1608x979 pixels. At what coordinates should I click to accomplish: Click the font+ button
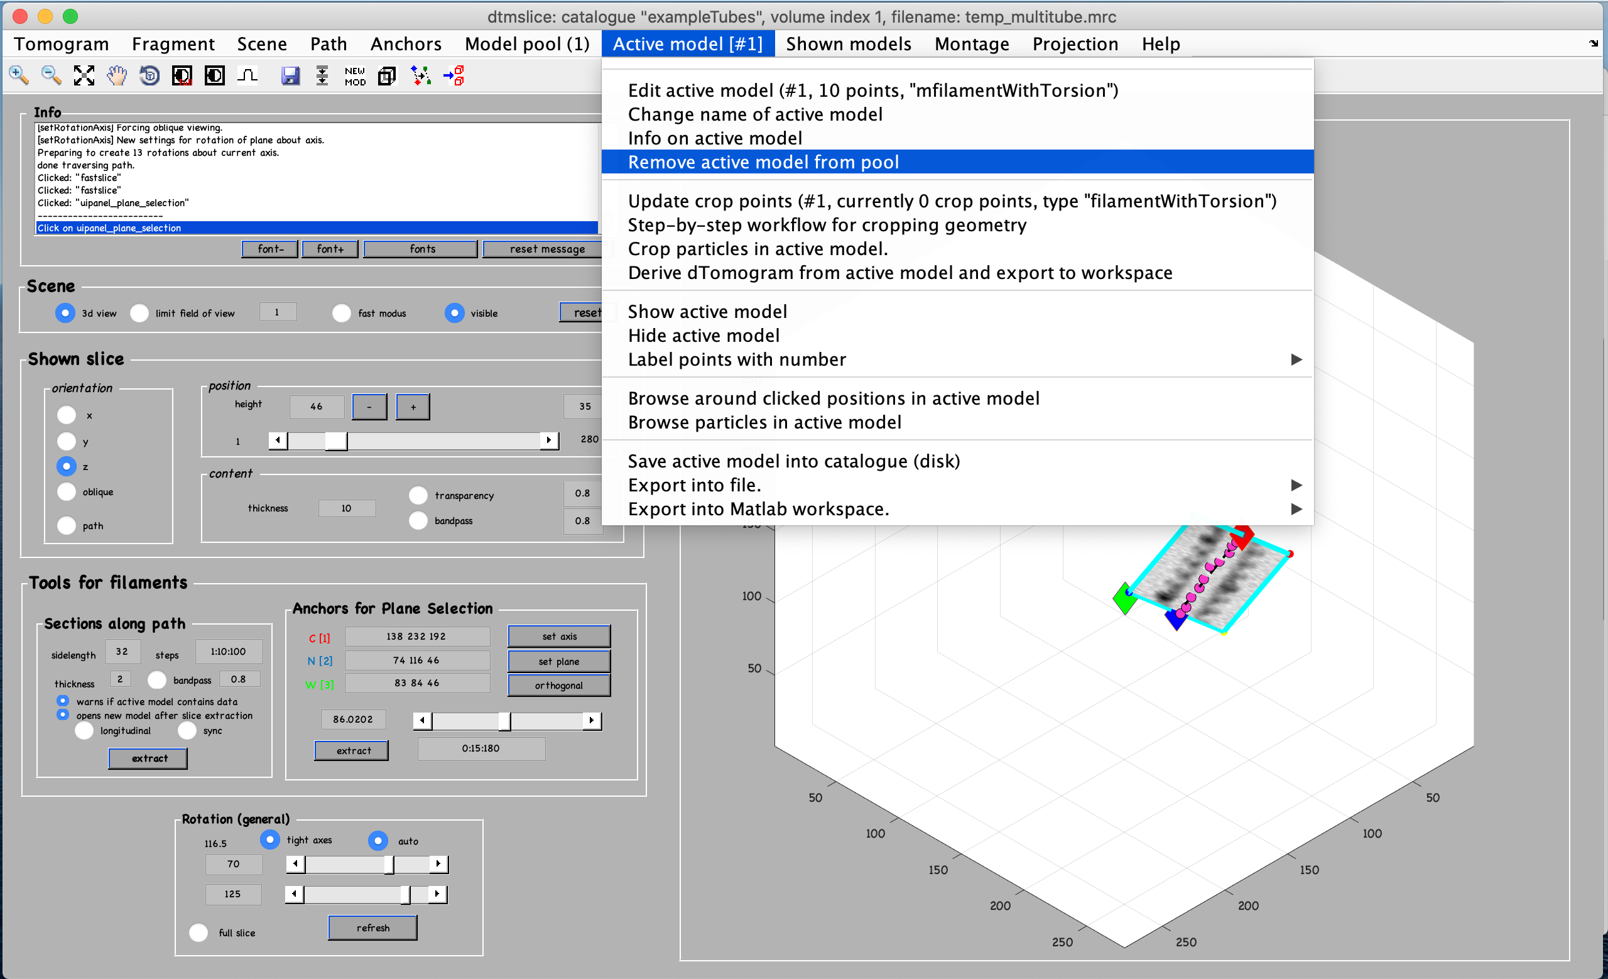click(x=330, y=249)
